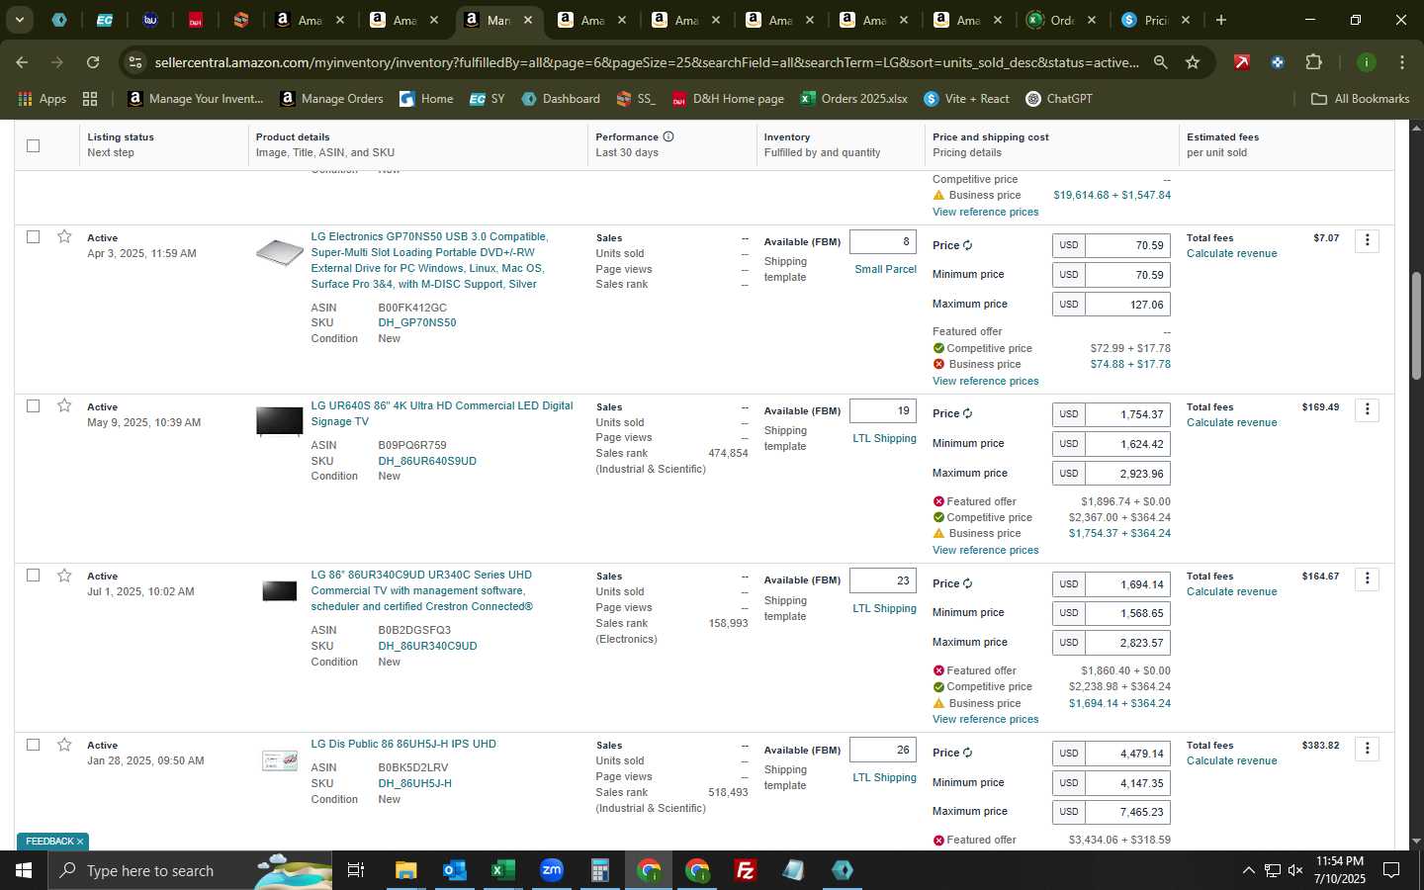Switch to the Prici... browser tab
1424x890 pixels.
point(1156,20)
